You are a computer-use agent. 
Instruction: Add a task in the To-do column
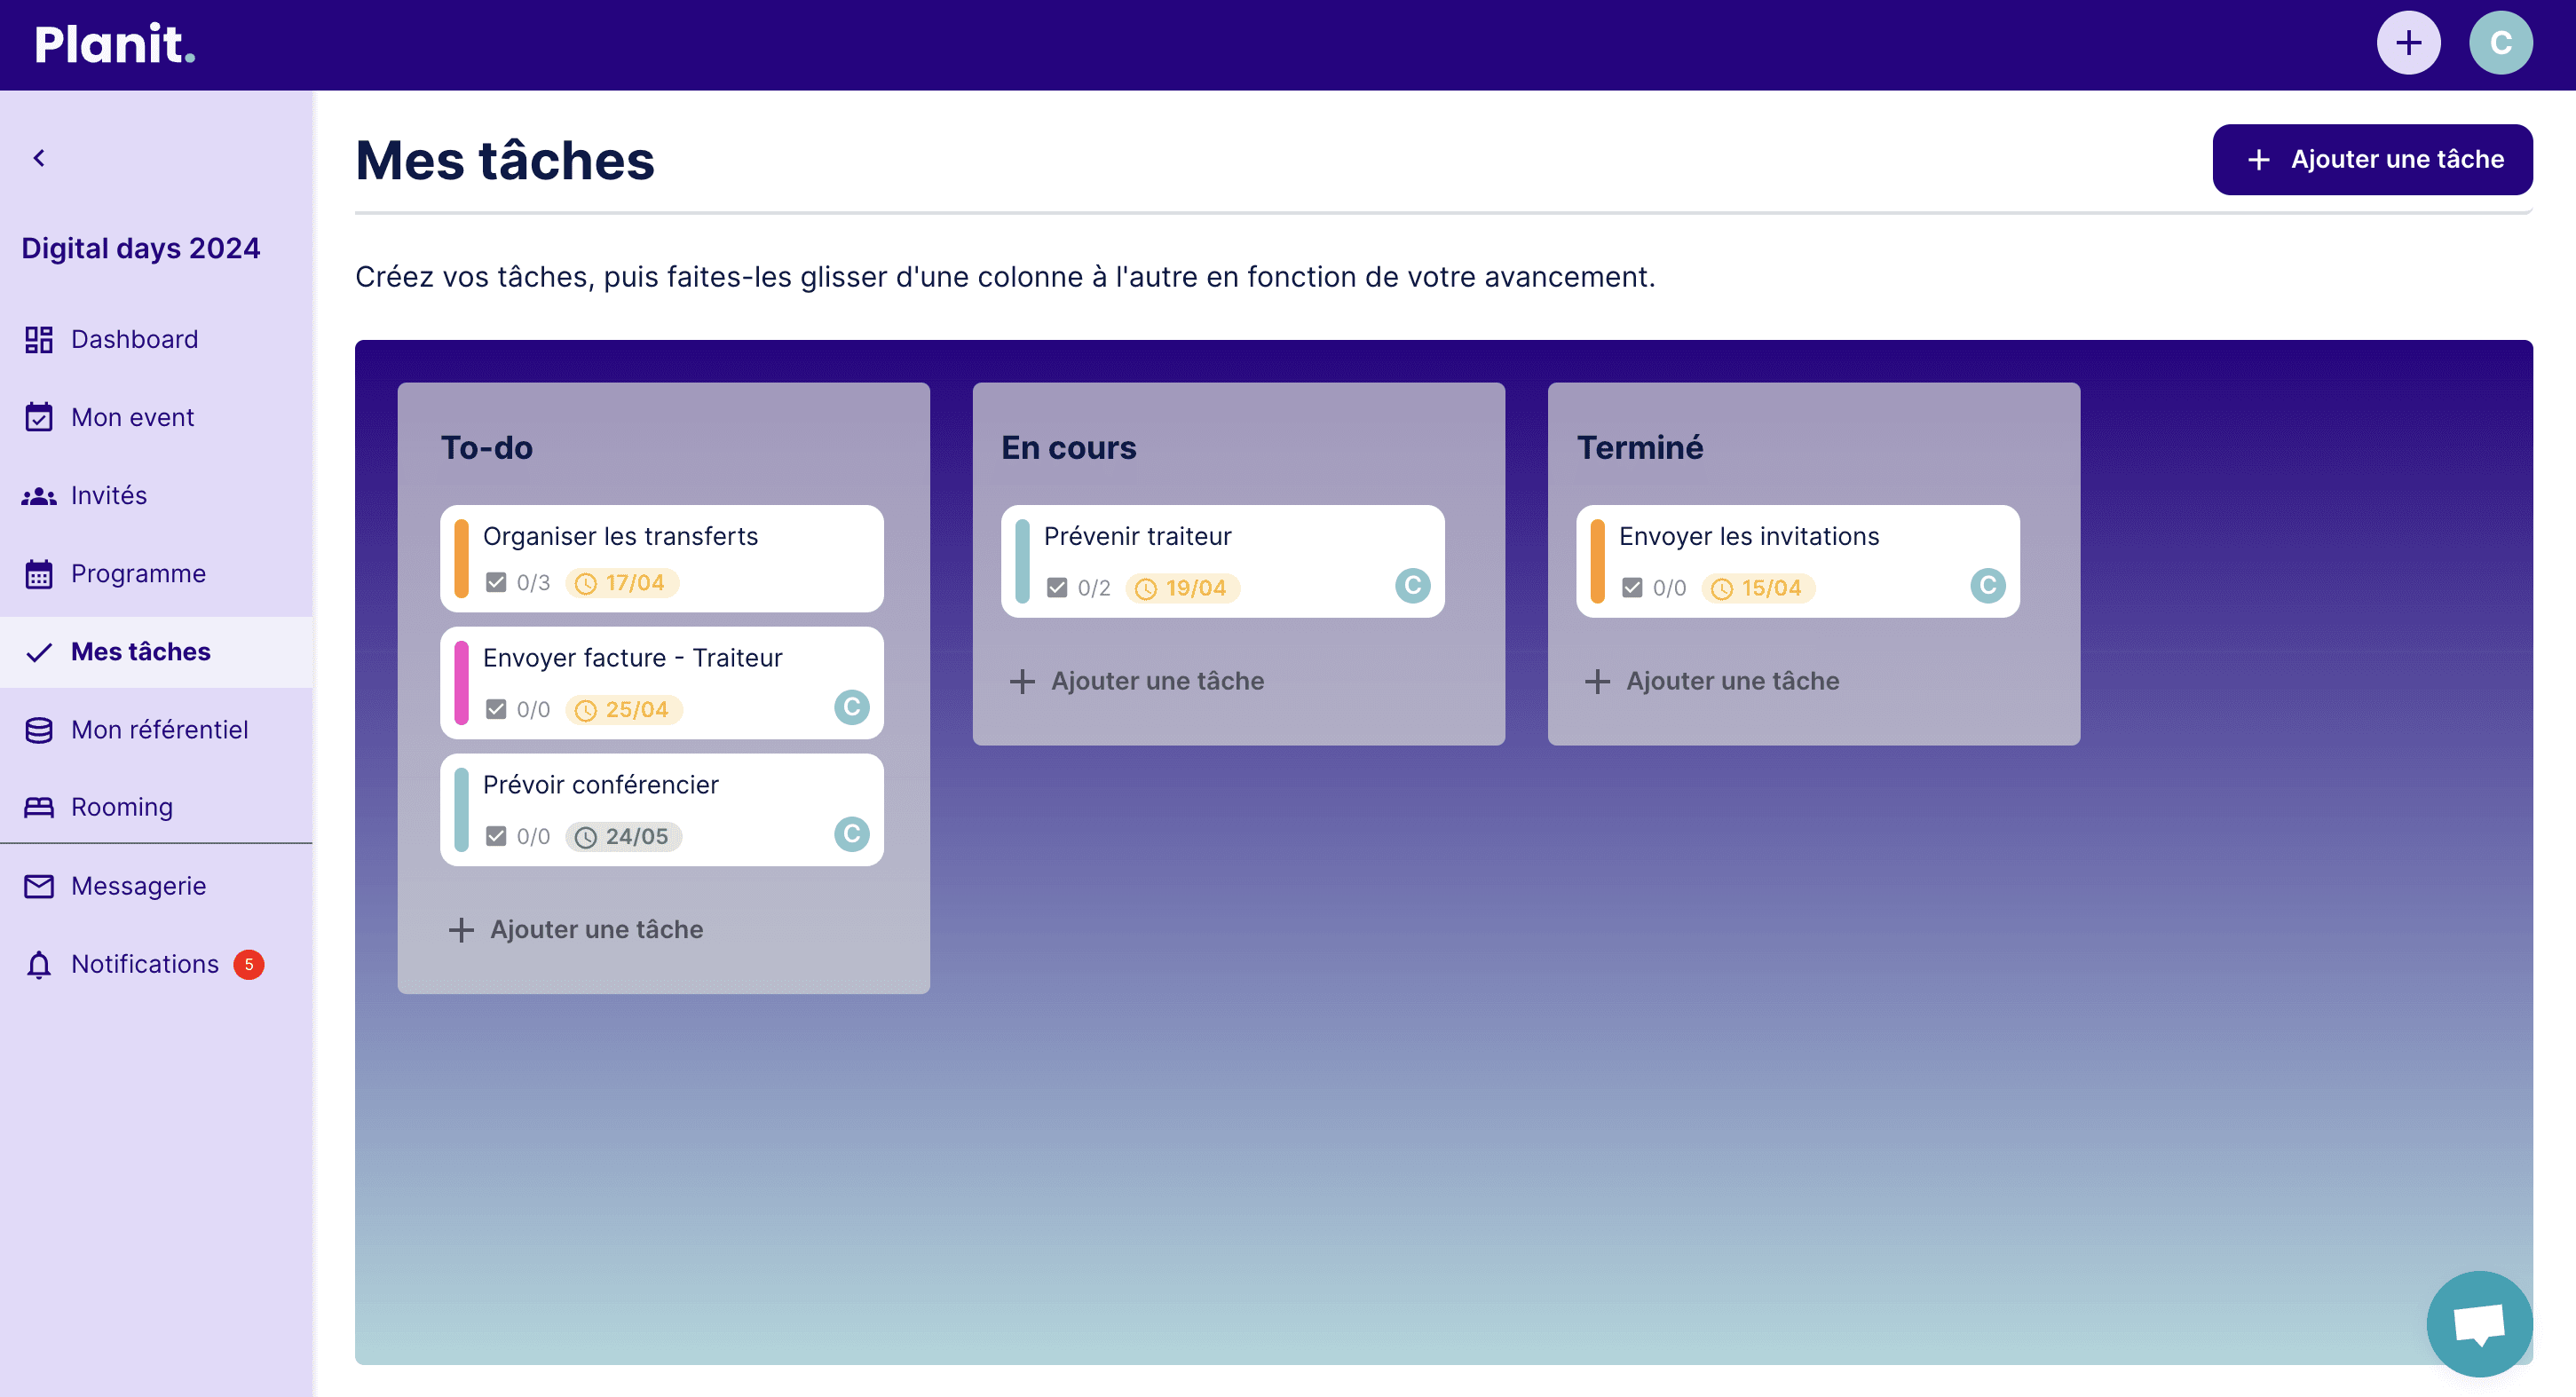576,929
